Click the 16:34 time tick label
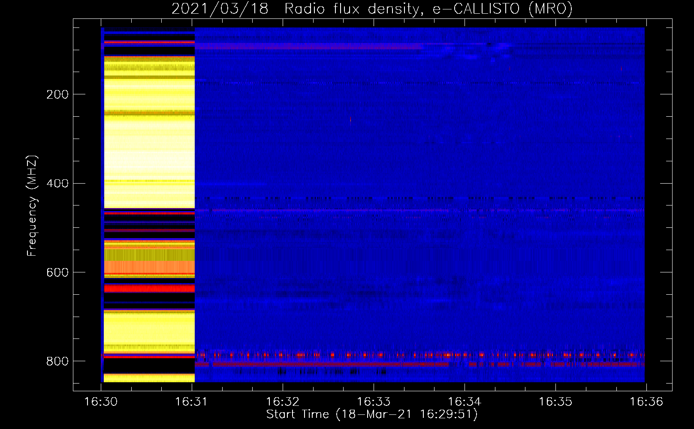694x429 pixels. (465, 402)
